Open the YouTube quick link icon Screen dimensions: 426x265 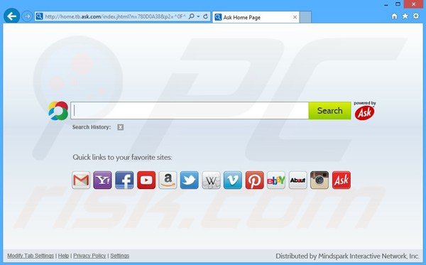(146, 180)
